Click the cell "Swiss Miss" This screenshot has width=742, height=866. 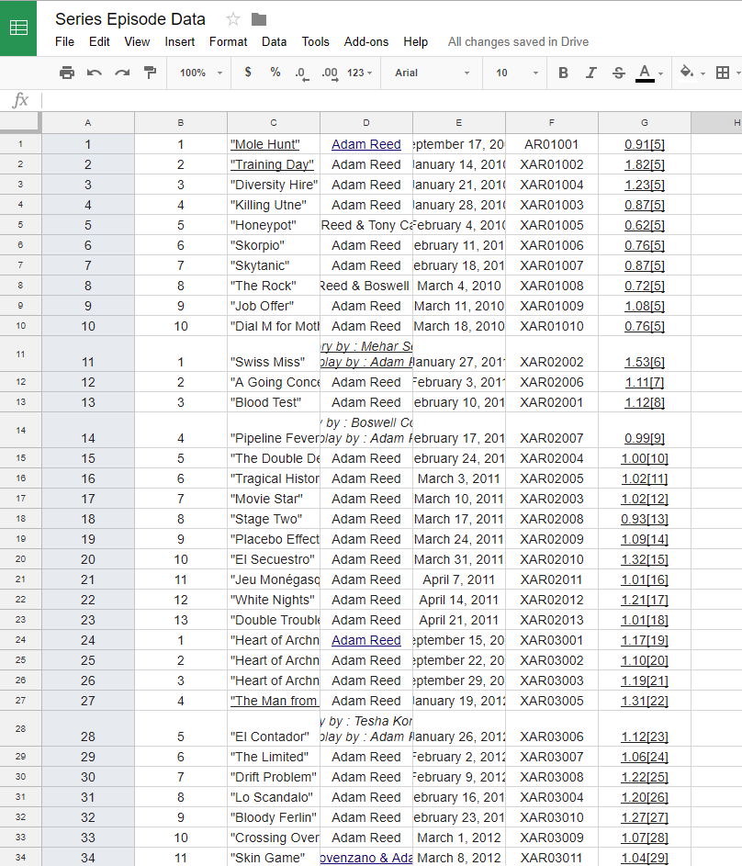click(274, 354)
